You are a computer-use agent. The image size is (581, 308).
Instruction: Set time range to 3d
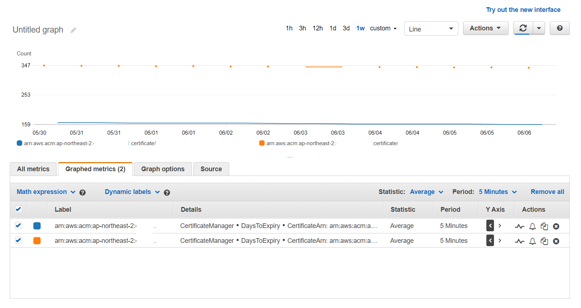(346, 28)
